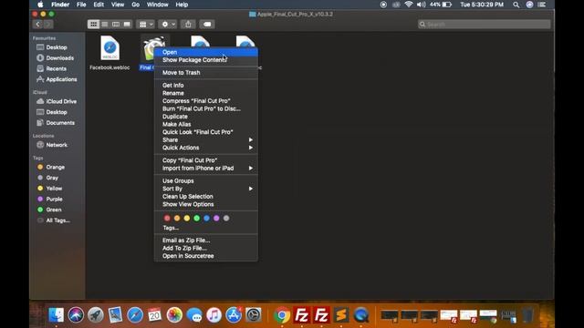The image size is (584, 328).
Task: Expand the Share submenu
Action: point(206,139)
